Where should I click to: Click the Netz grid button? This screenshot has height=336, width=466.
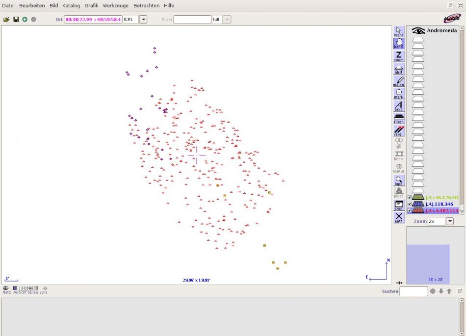point(6,289)
